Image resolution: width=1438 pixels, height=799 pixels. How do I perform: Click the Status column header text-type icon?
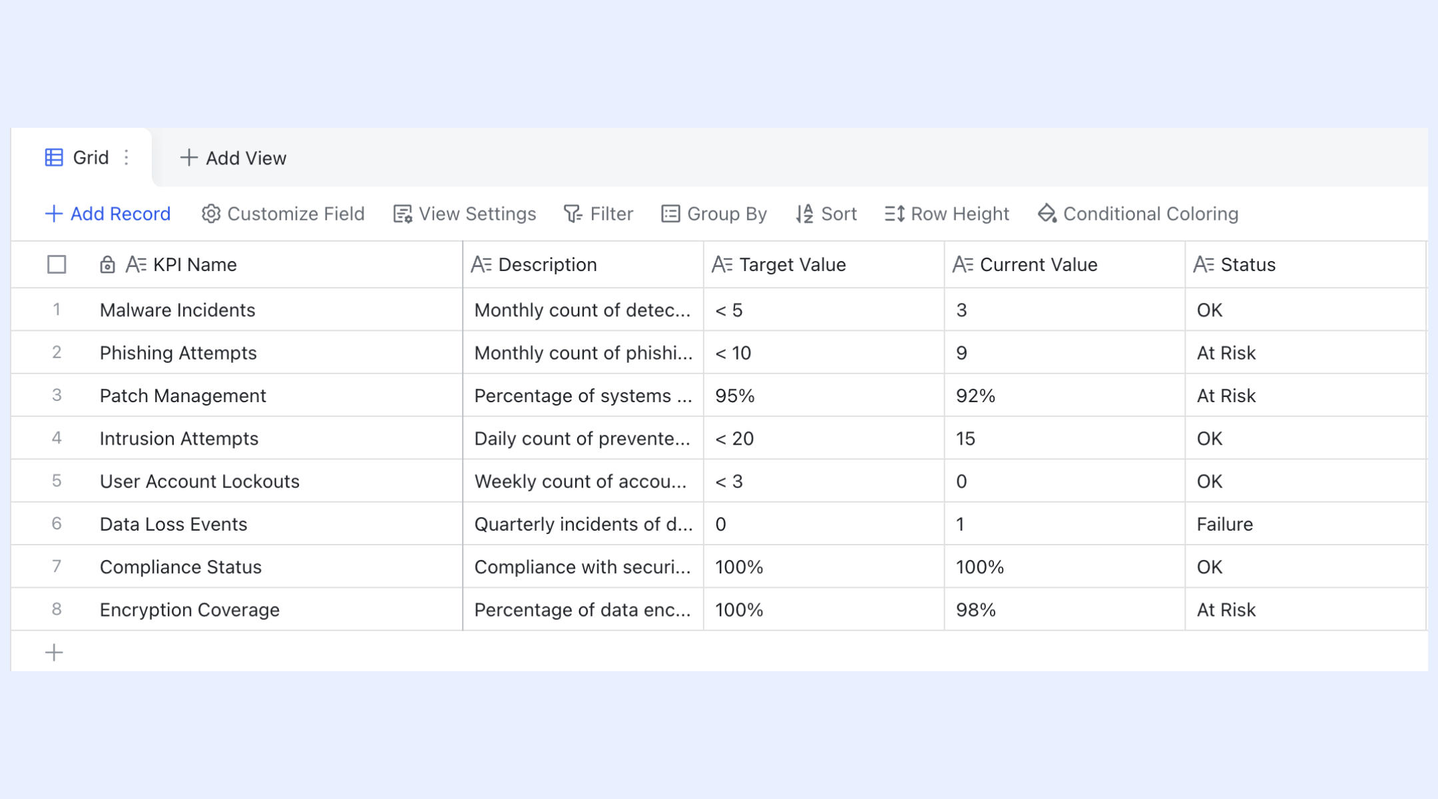[1204, 265]
